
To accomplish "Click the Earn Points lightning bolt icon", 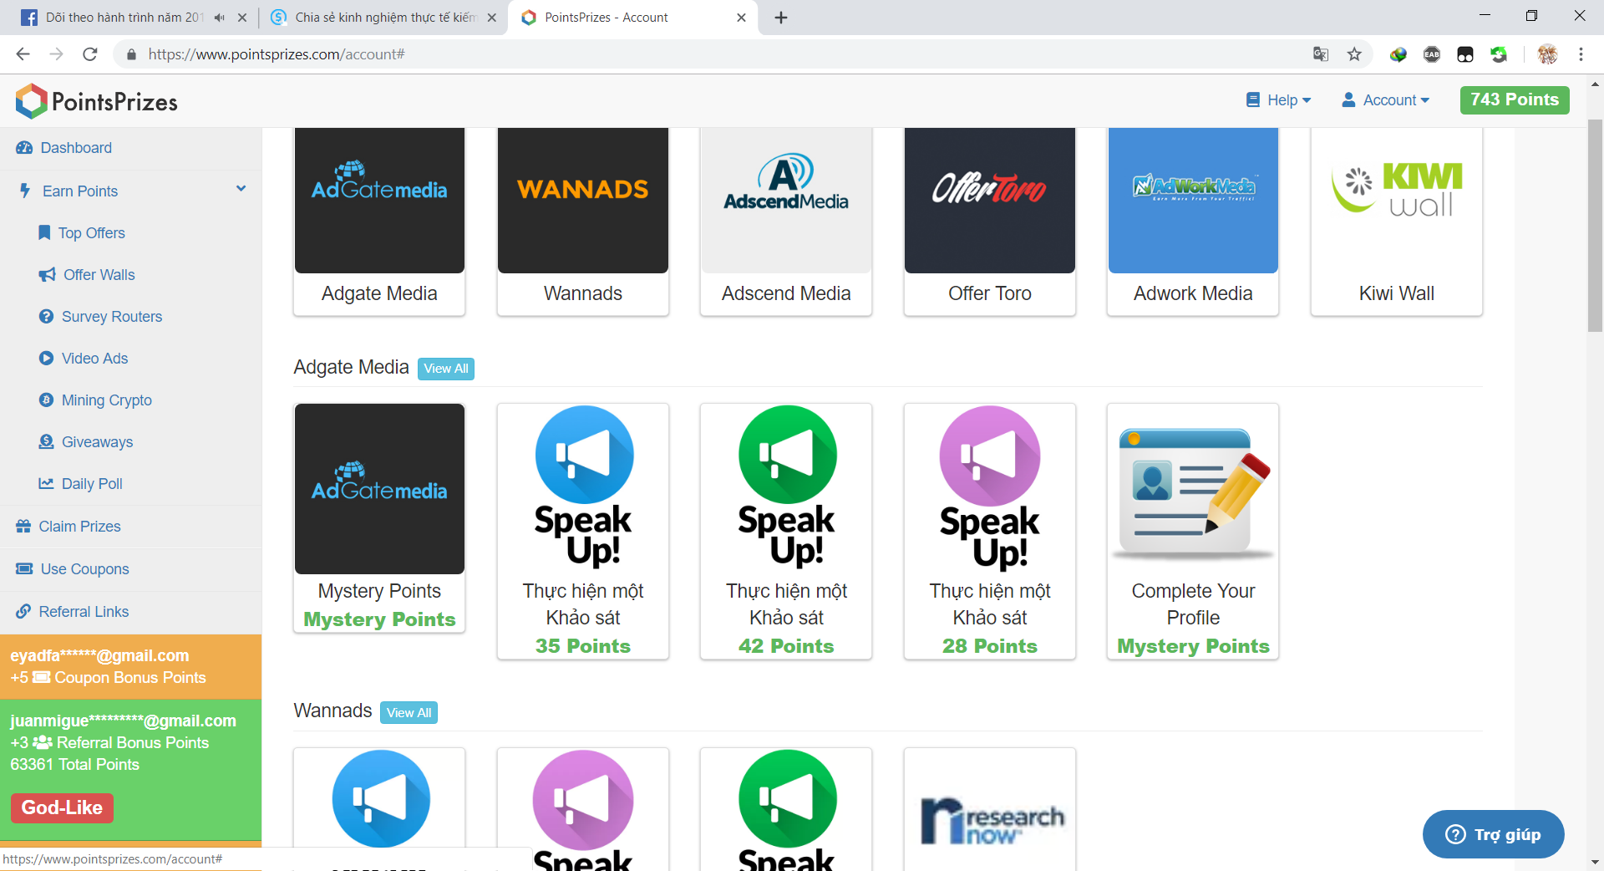I will [x=25, y=191].
